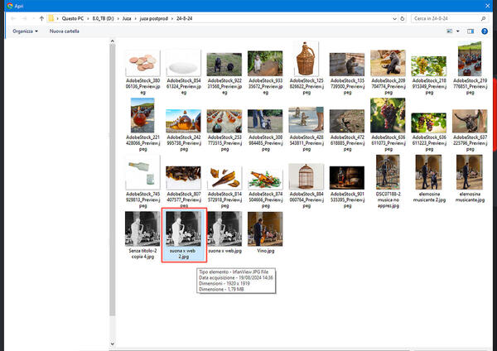
Task: Select the elemosina musicante 2.jpg file
Action: coord(429,176)
